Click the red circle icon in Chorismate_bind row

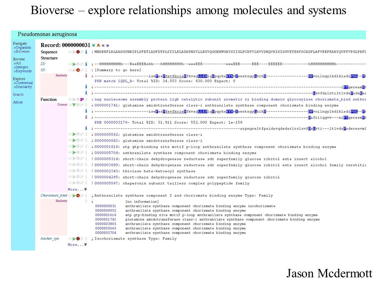coord(78,195)
